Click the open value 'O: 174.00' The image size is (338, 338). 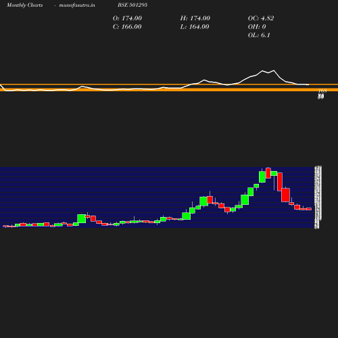(127, 18)
